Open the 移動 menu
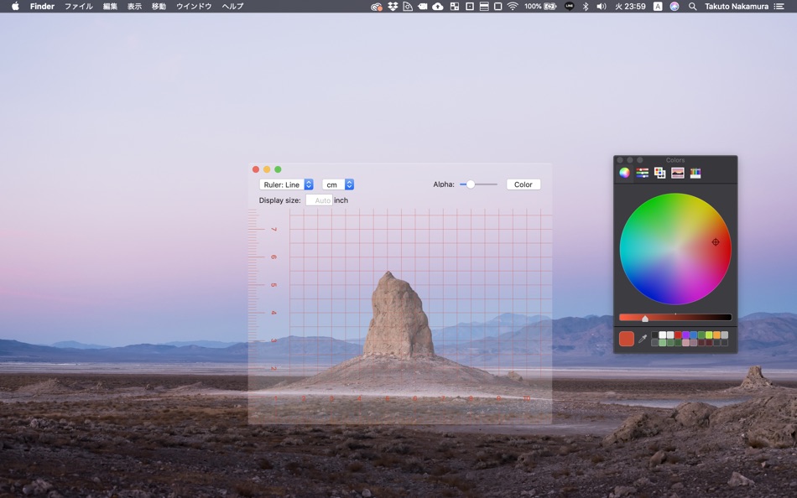The height and width of the screenshot is (498, 797). pos(159,6)
